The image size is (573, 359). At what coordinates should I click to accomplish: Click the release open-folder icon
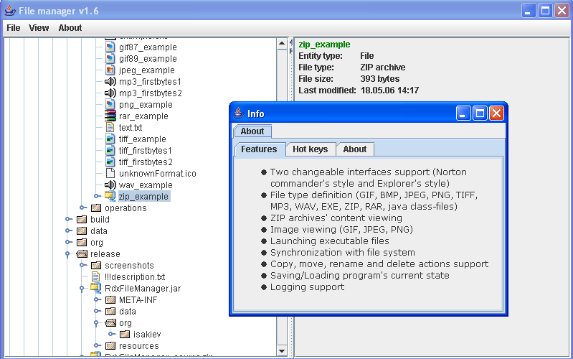[82, 253]
